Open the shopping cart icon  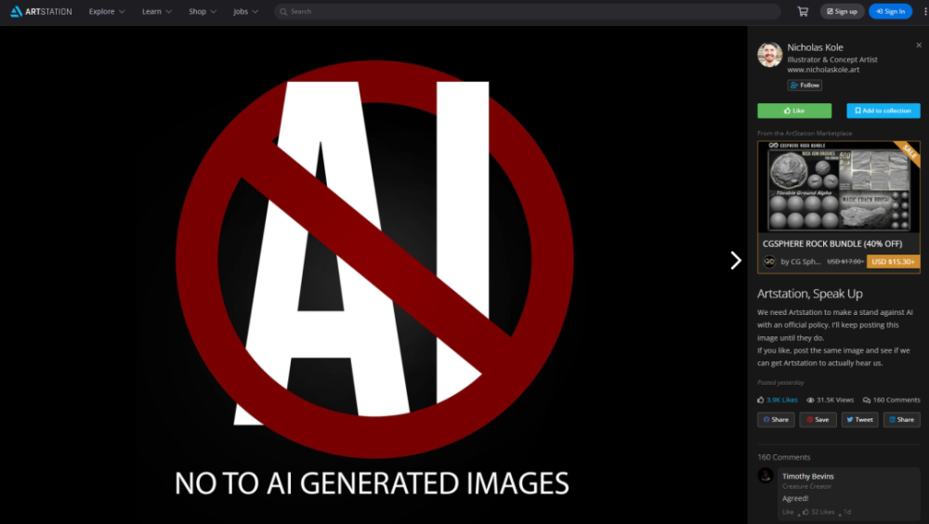click(803, 11)
